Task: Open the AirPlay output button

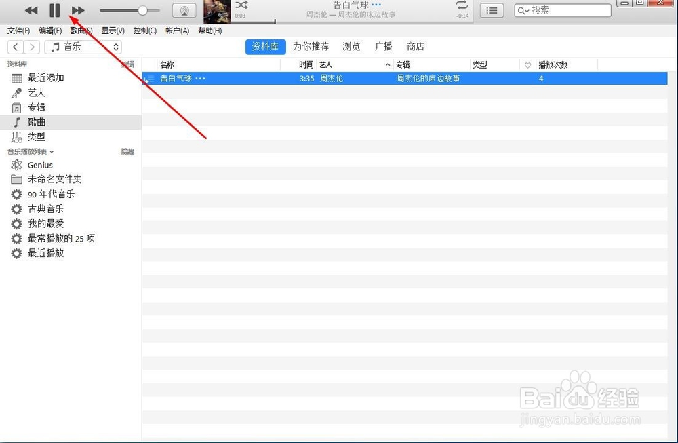Action: (184, 10)
